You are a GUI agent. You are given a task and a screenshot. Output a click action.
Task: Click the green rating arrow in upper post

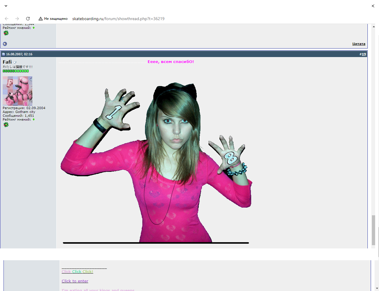[34, 28]
